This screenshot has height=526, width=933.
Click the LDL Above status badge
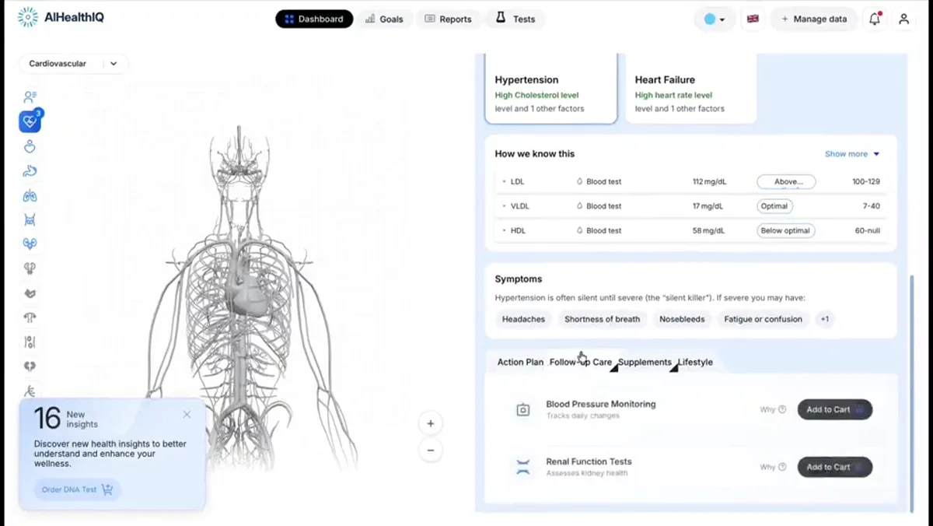pyautogui.click(x=786, y=181)
